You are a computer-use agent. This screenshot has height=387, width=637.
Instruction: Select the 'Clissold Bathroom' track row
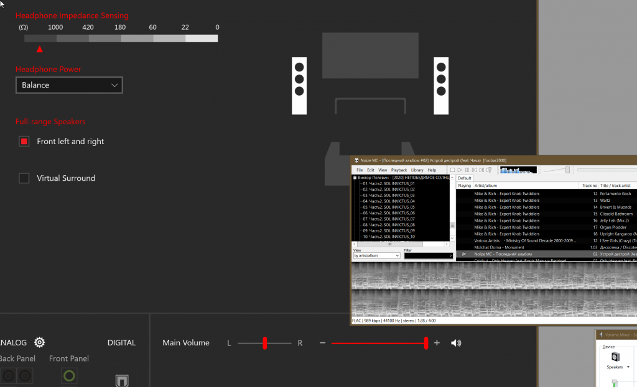pos(546,214)
